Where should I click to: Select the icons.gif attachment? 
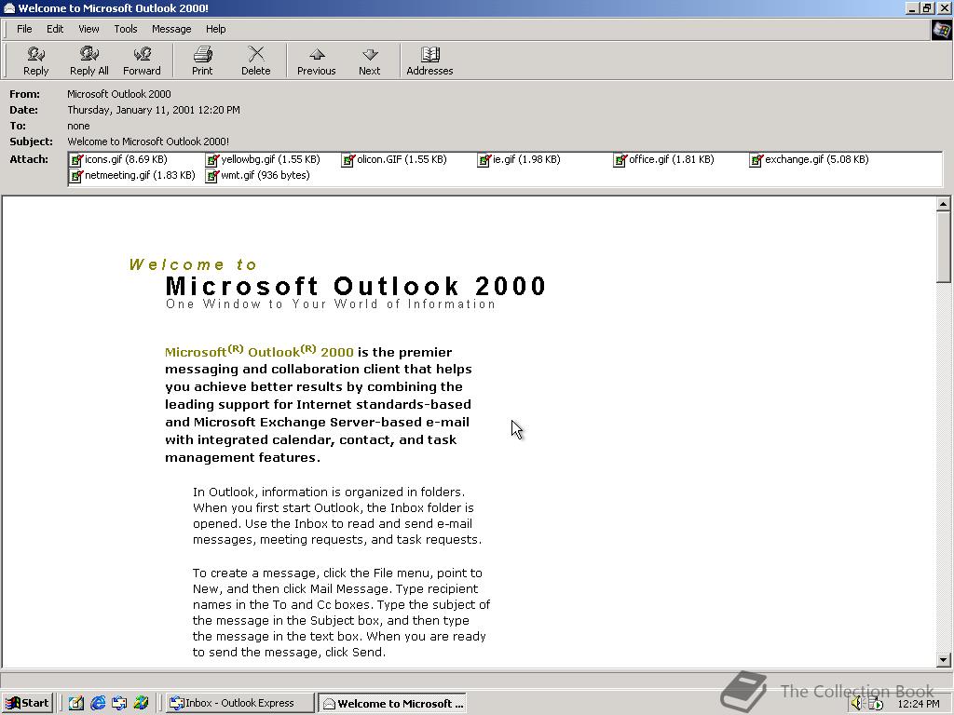pyautogui.click(x=118, y=159)
